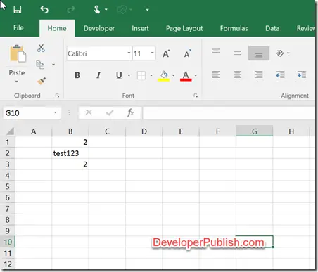318x272 pixels.
Task: Open Insert Function fx dialog
Action: [x=130, y=113]
